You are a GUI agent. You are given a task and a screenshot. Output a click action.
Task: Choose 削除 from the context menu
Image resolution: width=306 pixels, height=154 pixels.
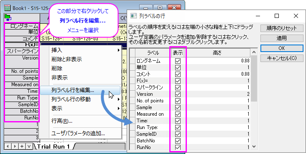point(80,68)
